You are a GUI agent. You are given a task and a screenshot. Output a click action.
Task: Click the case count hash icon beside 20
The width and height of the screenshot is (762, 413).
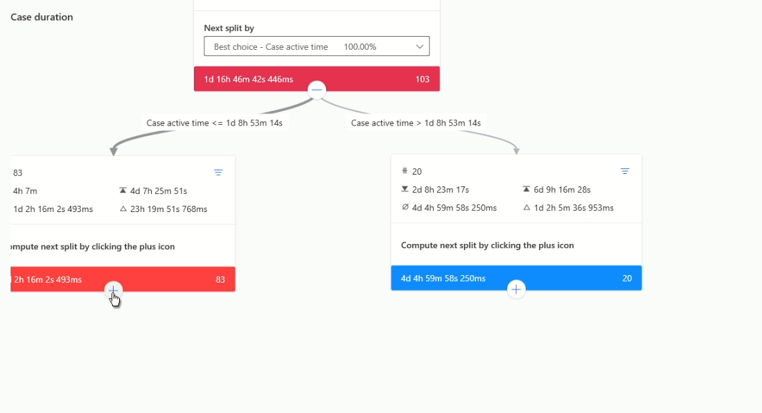(405, 171)
